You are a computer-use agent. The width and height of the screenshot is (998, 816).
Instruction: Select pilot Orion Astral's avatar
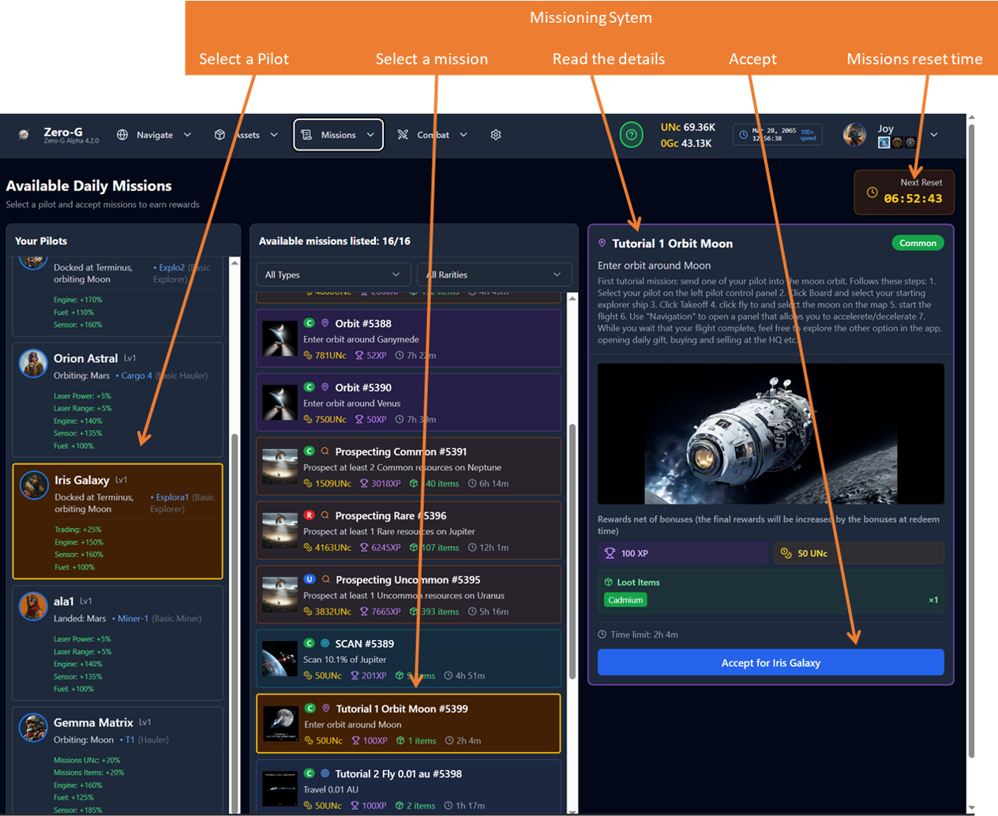pyautogui.click(x=34, y=363)
